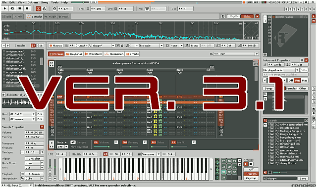317x188 pixels.
Task: Toggle the One-Shot trigger button
Action: pos(34,158)
